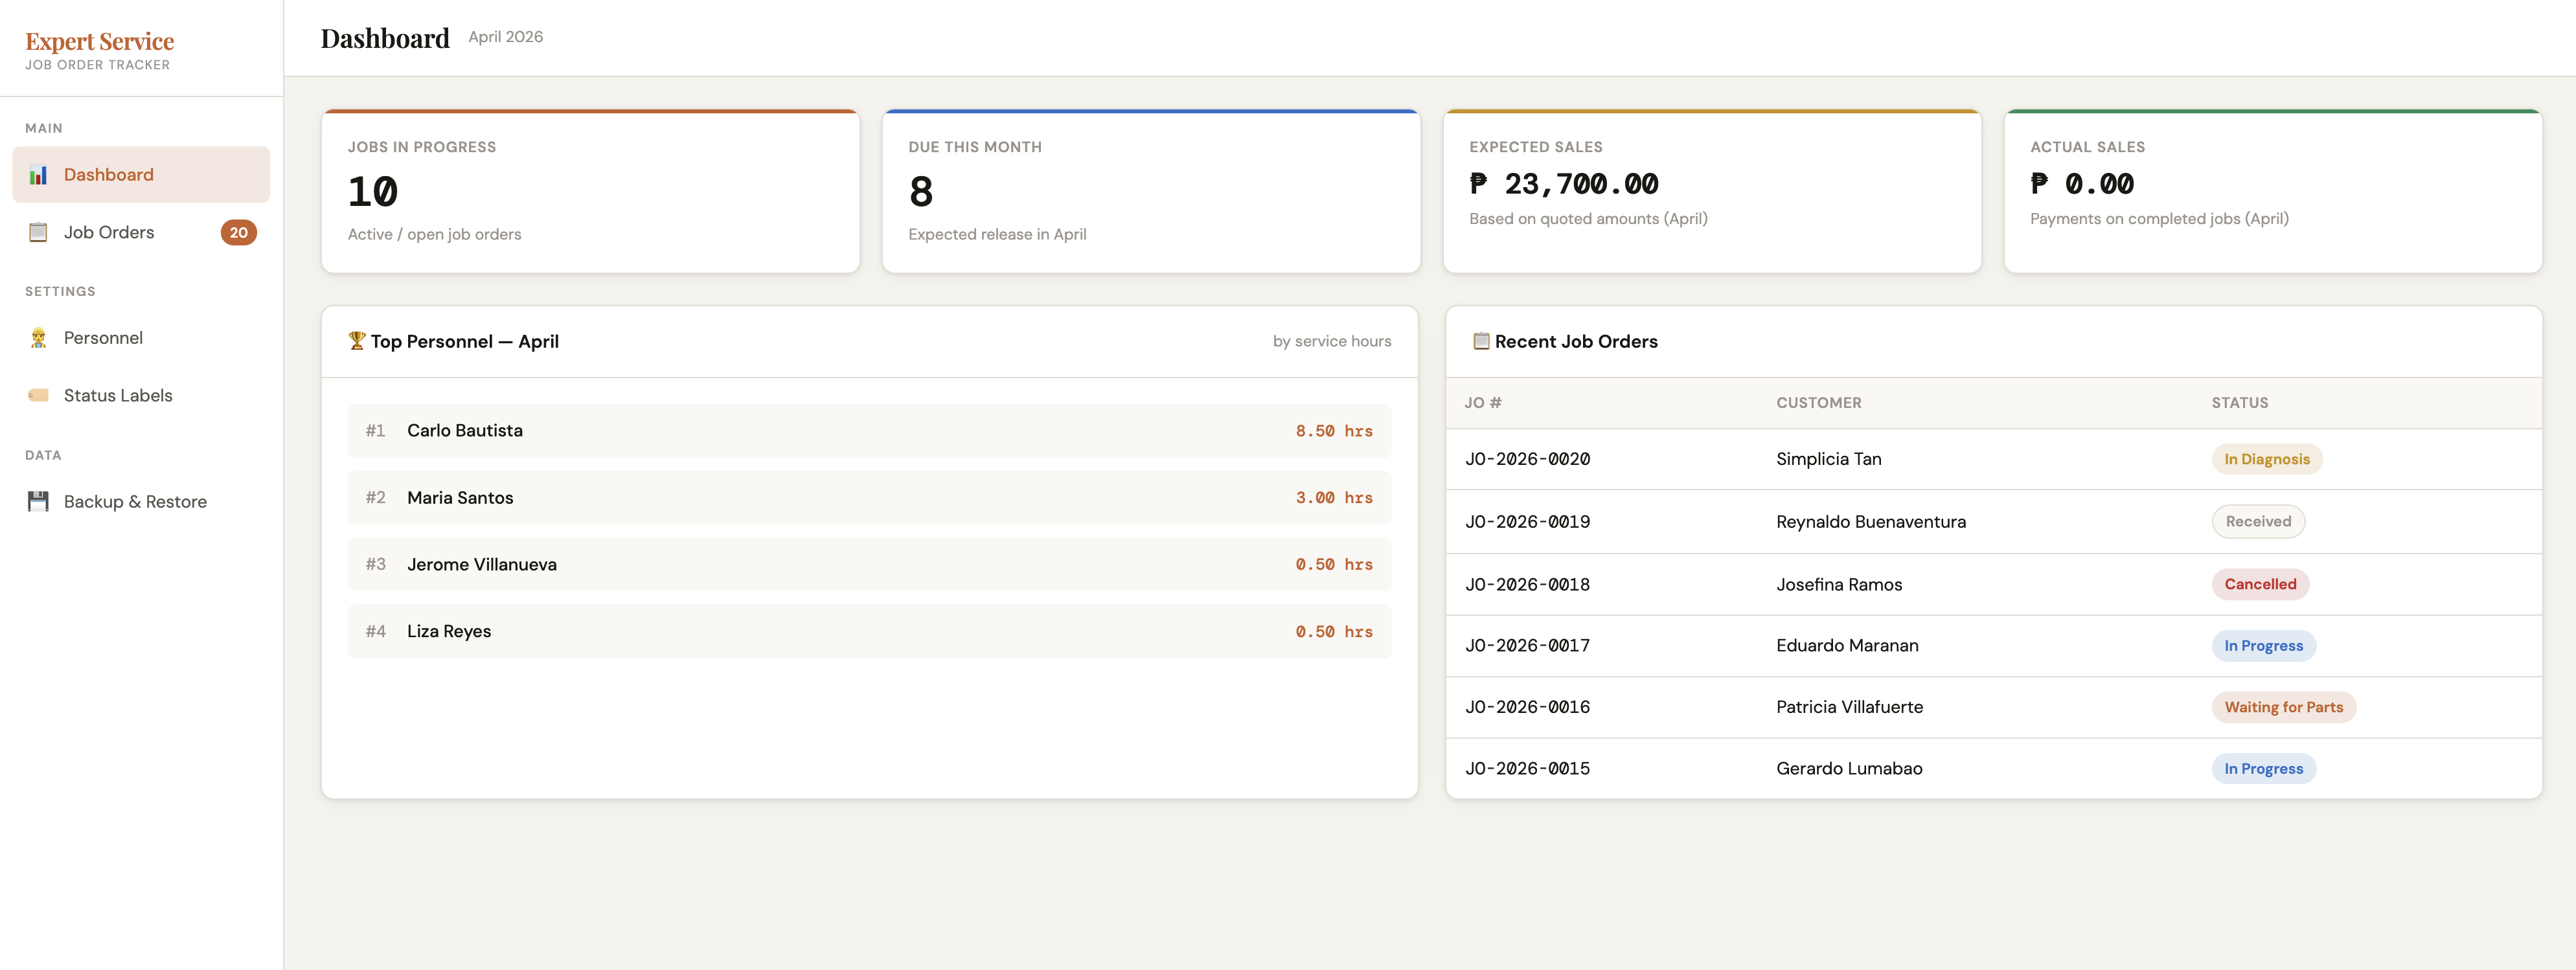The width and height of the screenshot is (2576, 970).
Task: Select Carlo Bautista in top personnel
Action: (x=464, y=430)
